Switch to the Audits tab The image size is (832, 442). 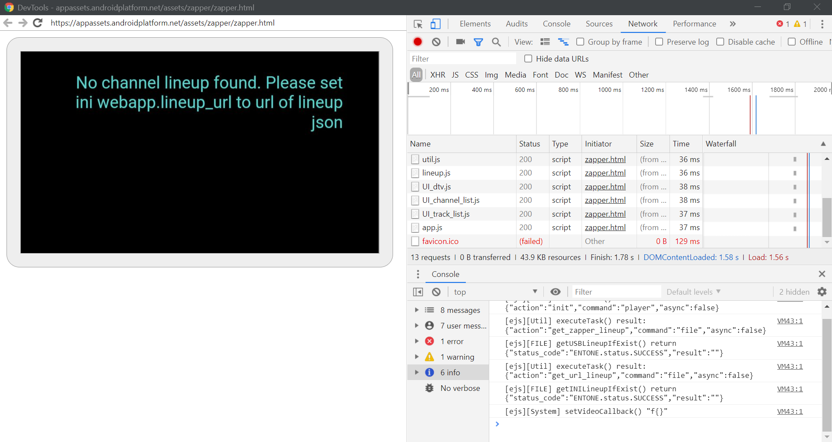(517, 24)
